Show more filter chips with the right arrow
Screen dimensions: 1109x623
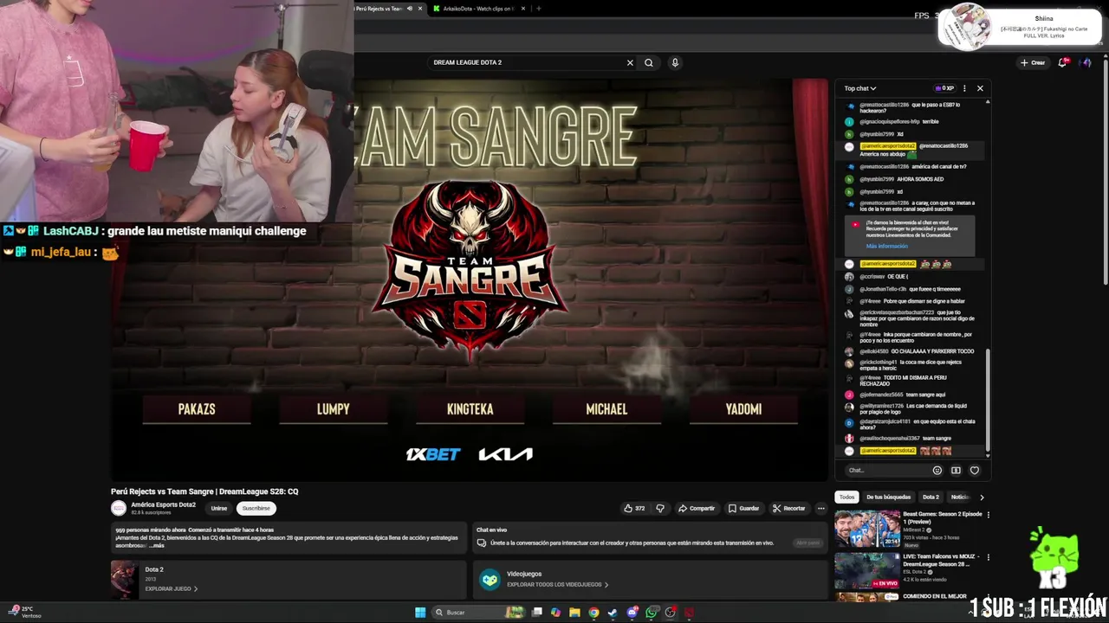(982, 498)
